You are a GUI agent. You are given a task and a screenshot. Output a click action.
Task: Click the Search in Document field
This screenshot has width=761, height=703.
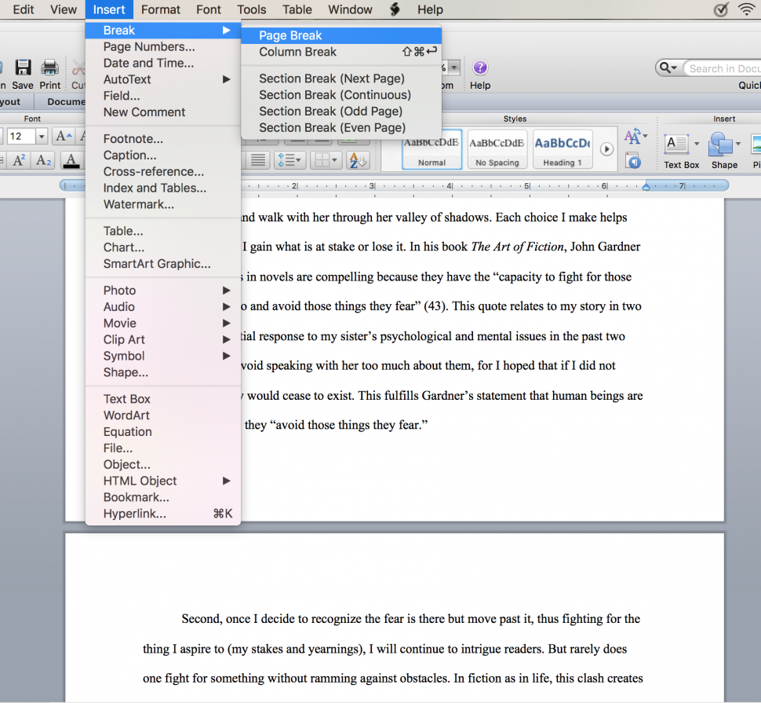[722, 68]
